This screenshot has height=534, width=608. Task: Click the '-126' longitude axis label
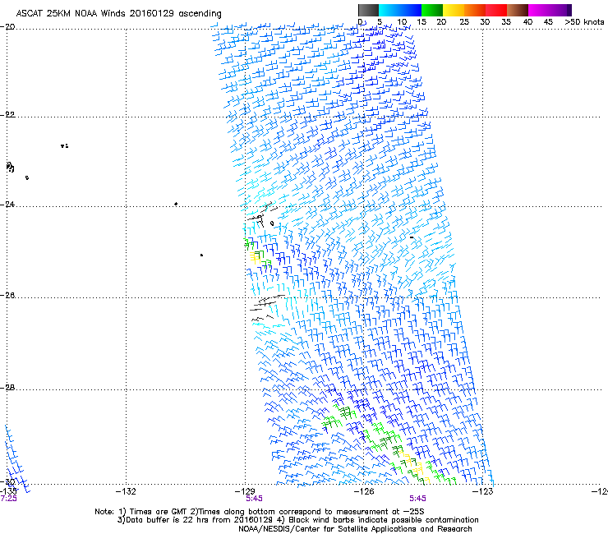coord(364,492)
